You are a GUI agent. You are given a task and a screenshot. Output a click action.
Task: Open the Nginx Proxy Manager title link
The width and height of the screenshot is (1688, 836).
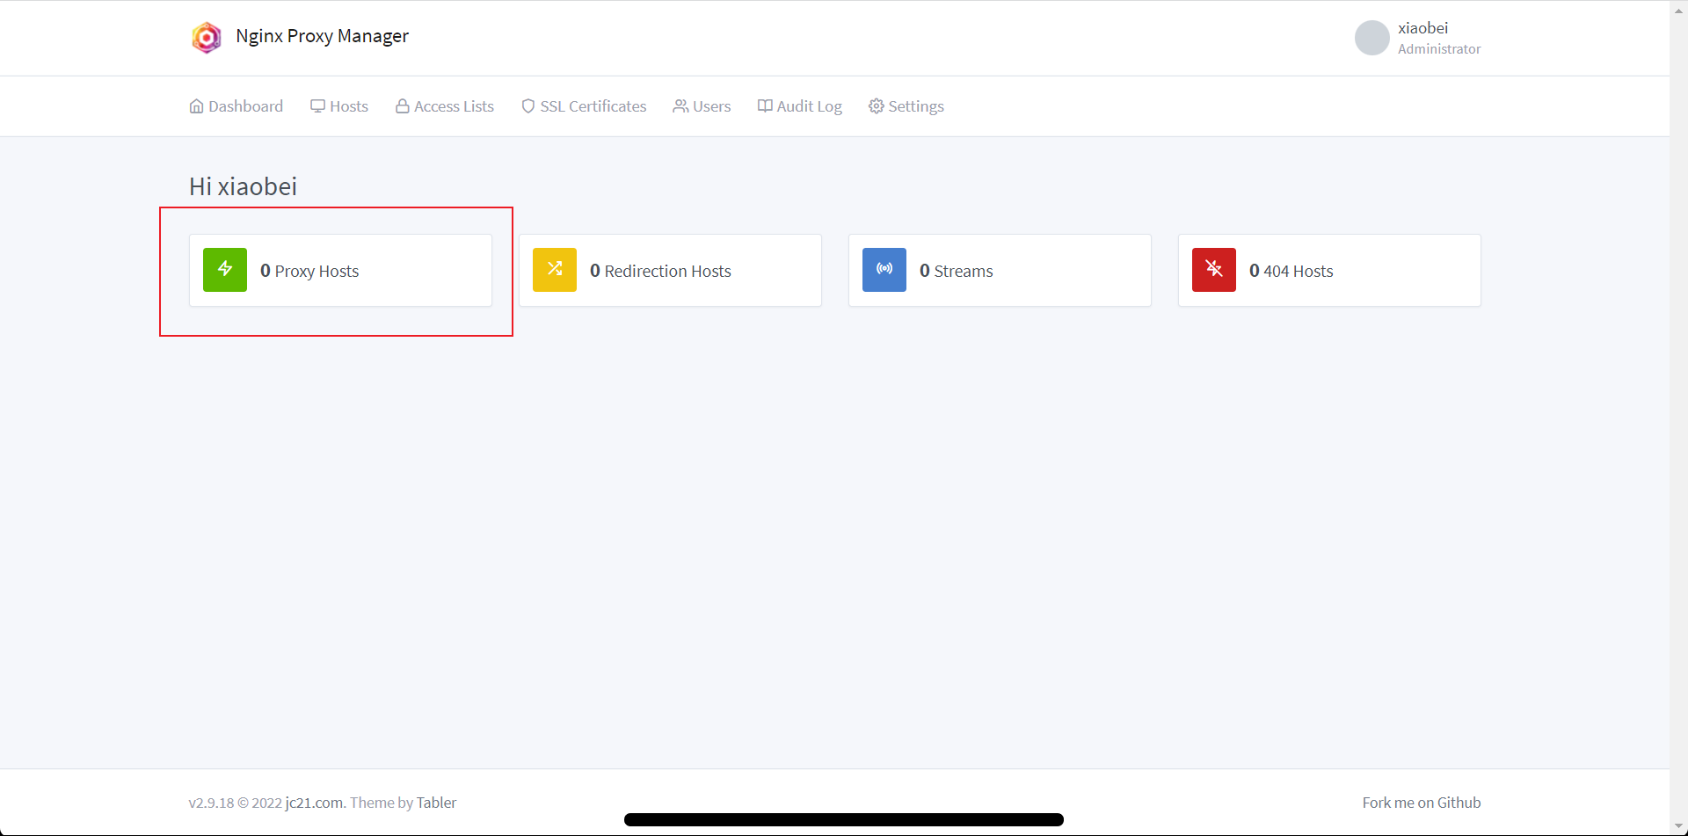coord(322,36)
